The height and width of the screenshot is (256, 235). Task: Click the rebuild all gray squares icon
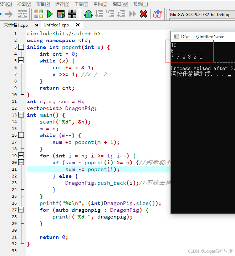click(72, 14)
